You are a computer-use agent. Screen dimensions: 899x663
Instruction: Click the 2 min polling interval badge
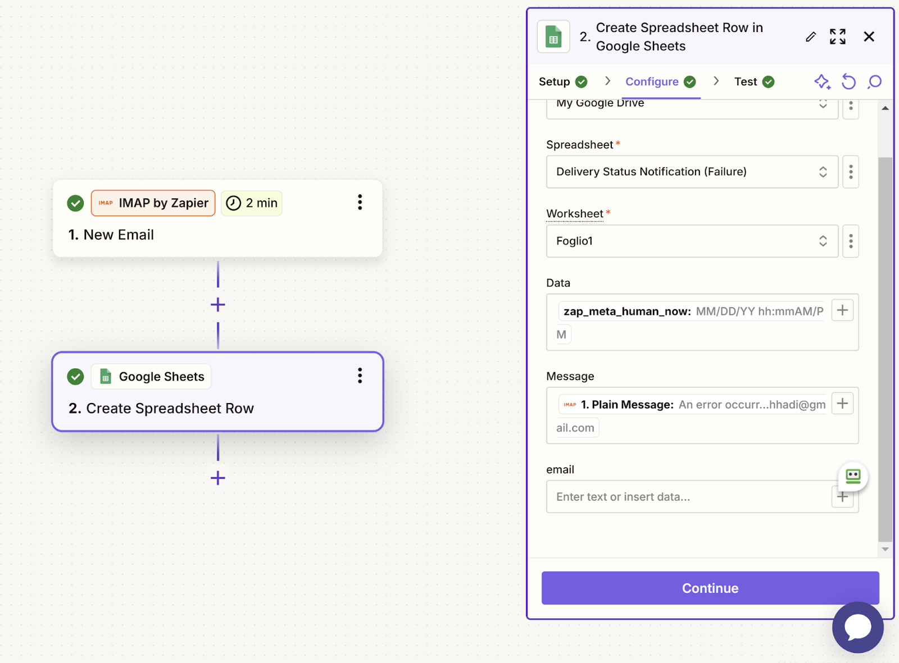[x=252, y=203]
